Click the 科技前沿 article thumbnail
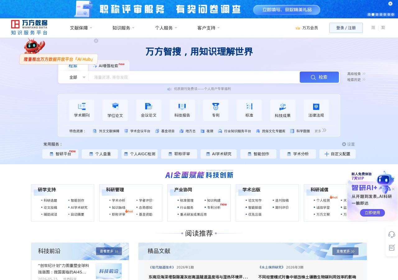 (109, 271)
